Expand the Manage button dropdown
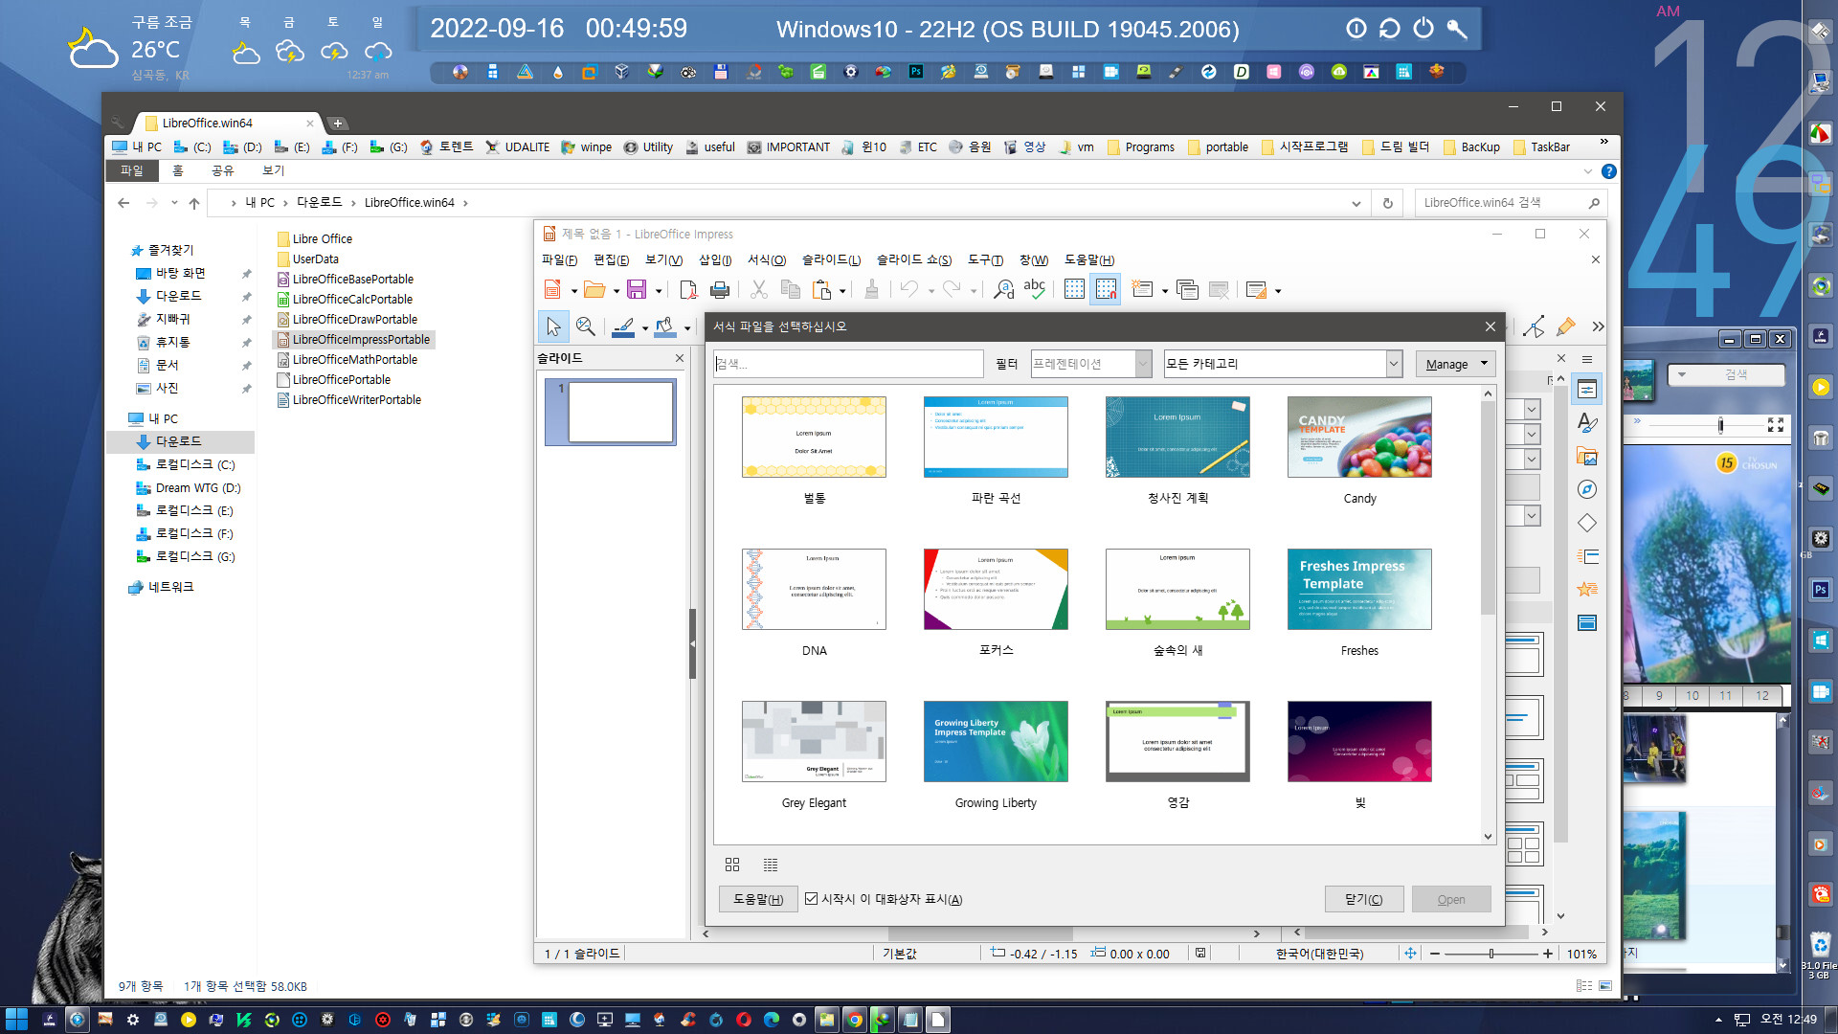 [1484, 364]
